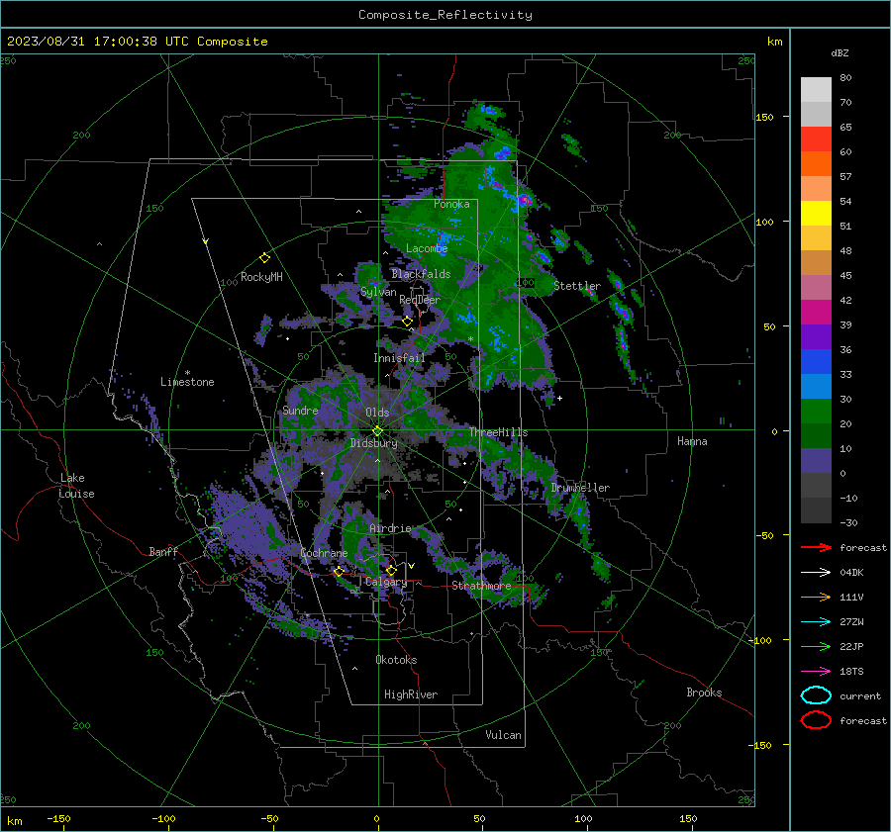Image resolution: width=891 pixels, height=832 pixels.
Task: Click the Hanna city label
Action: (692, 441)
